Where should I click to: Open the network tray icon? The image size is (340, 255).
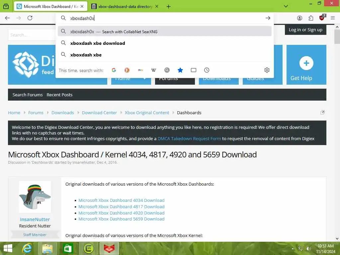(301, 249)
